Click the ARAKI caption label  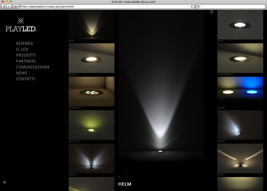click(x=220, y=175)
